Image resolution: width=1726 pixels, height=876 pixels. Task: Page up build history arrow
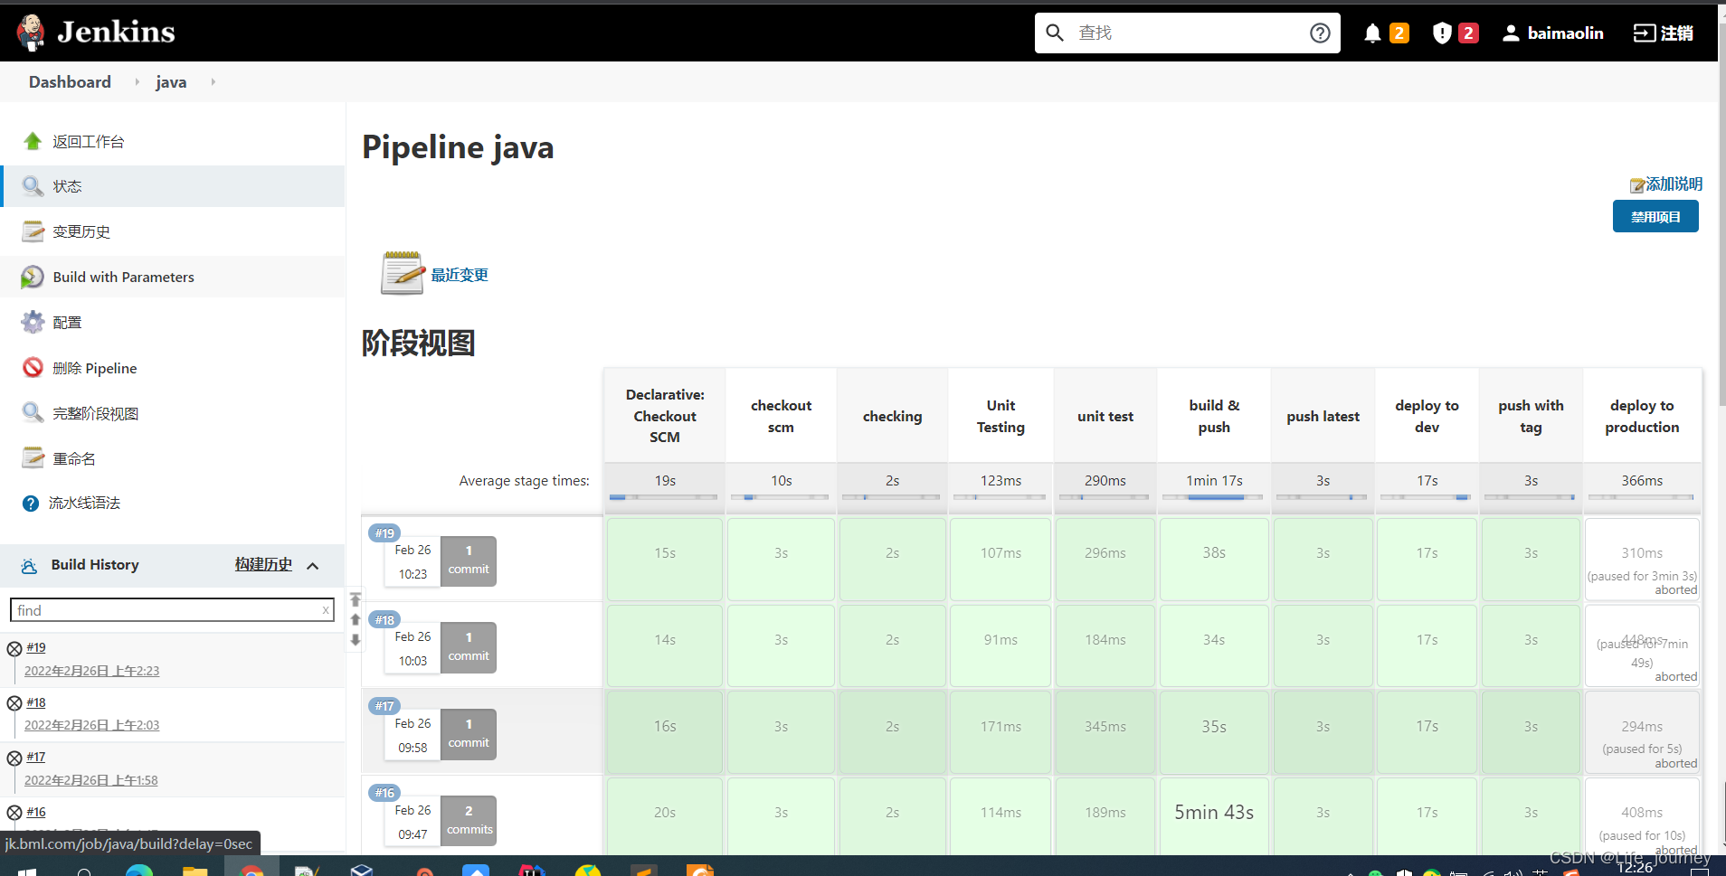(x=356, y=619)
